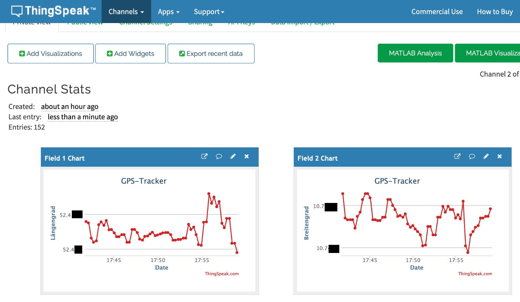
Task: Expand the Support dropdown menu
Action: (x=209, y=12)
